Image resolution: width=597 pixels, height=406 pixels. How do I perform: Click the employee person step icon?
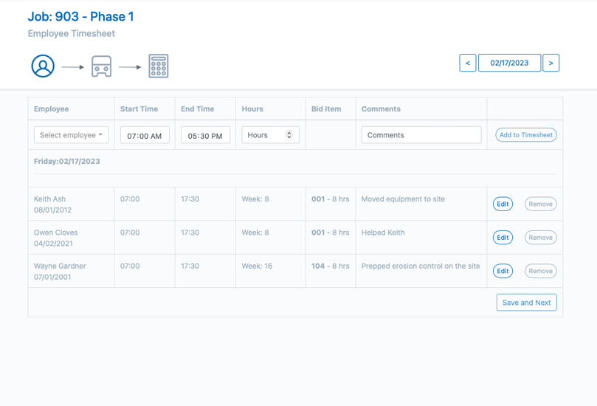click(43, 66)
